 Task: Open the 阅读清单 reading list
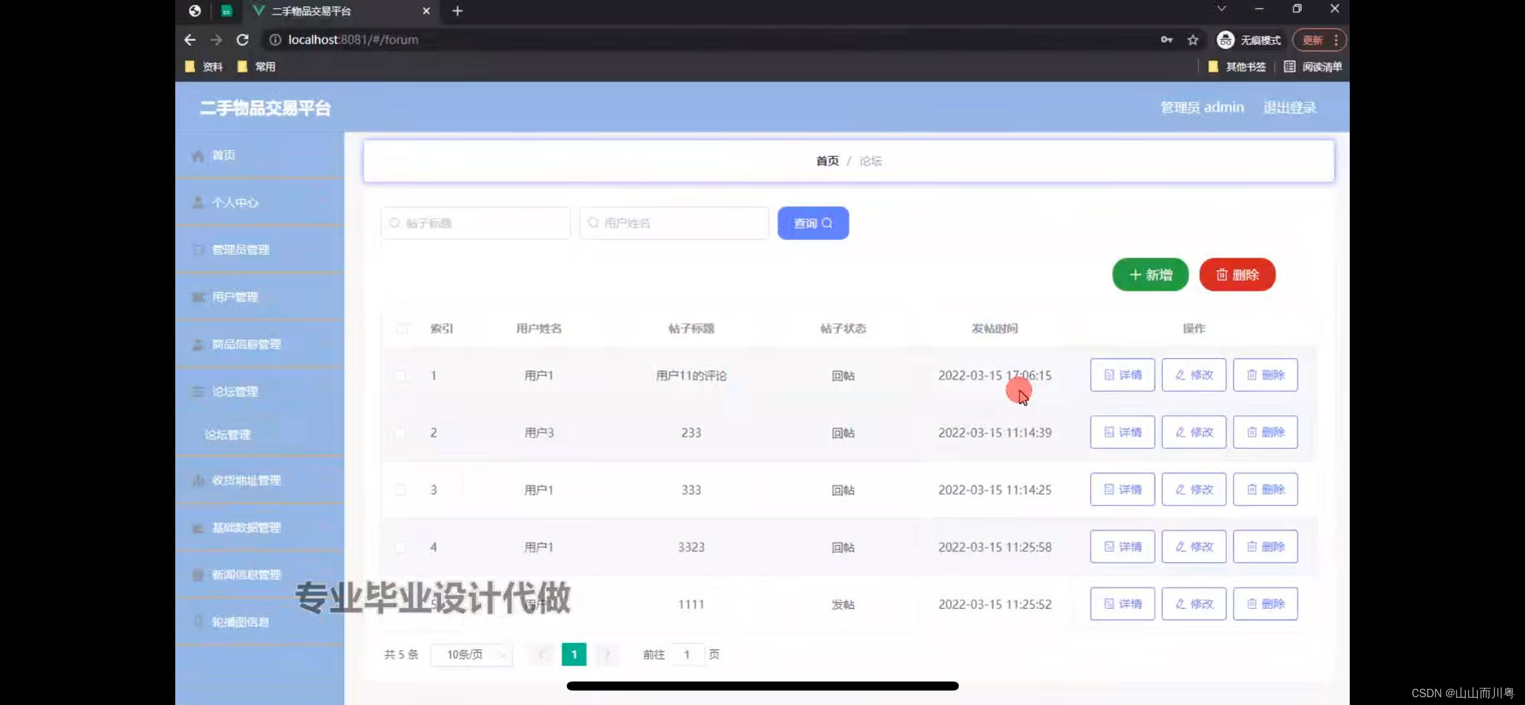click(1313, 66)
